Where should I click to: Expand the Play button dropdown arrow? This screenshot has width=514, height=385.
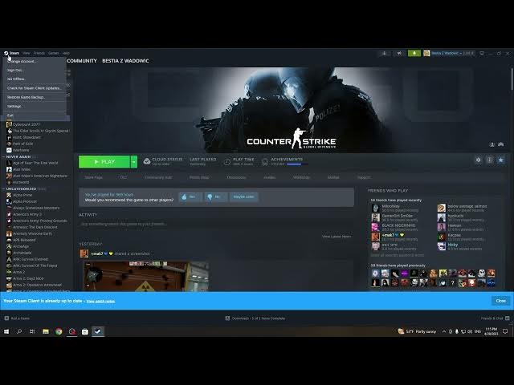(x=134, y=162)
